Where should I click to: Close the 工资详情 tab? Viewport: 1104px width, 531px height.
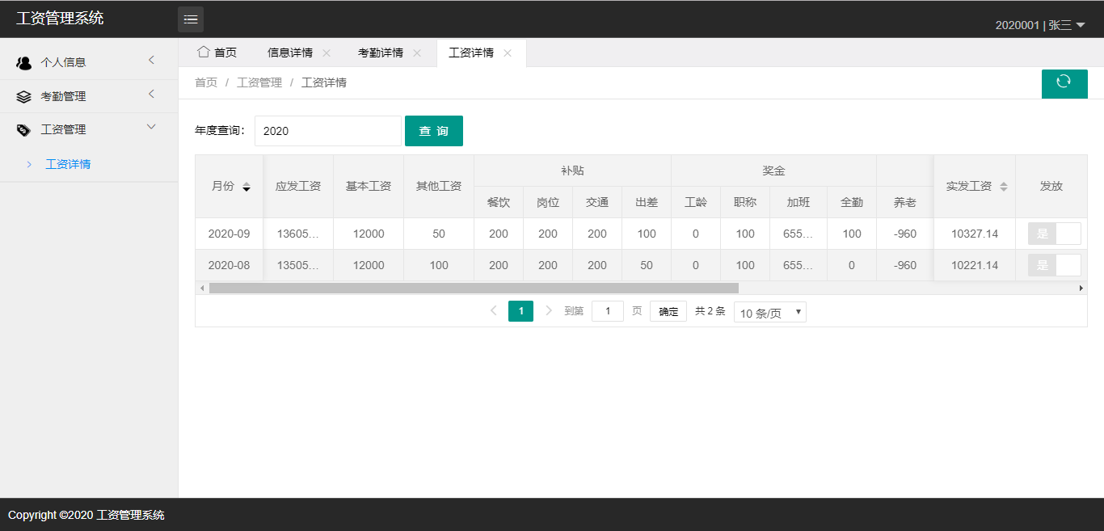pos(508,53)
